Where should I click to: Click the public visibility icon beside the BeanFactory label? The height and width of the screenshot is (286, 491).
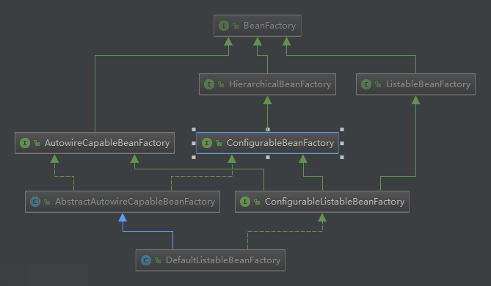[236, 26]
